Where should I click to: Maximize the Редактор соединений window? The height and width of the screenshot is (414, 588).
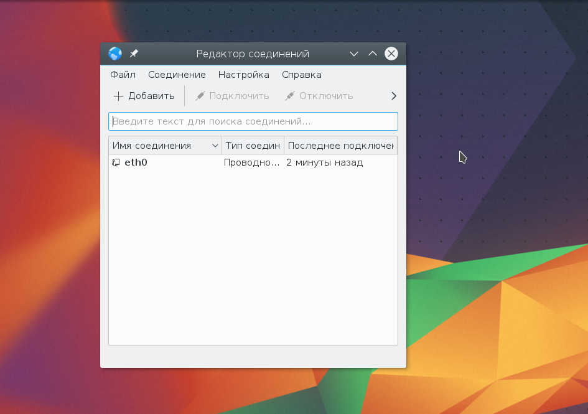[373, 54]
